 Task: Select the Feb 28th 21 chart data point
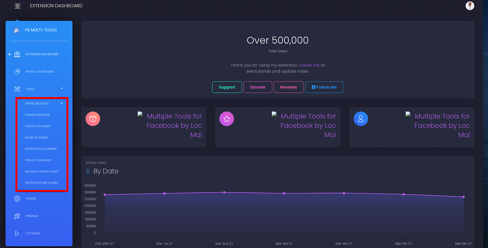point(105,195)
